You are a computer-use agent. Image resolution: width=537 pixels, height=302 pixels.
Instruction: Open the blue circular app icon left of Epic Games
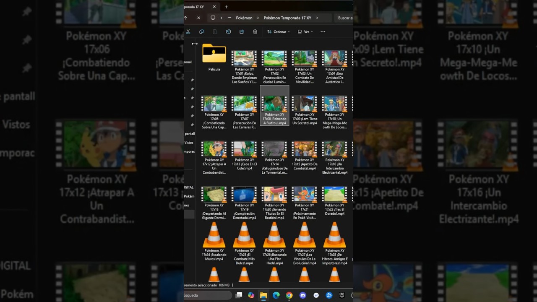pyautogui.click(x=329, y=295)
